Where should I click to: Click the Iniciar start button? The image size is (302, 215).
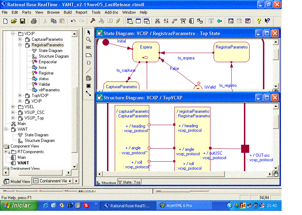[19, 206]
